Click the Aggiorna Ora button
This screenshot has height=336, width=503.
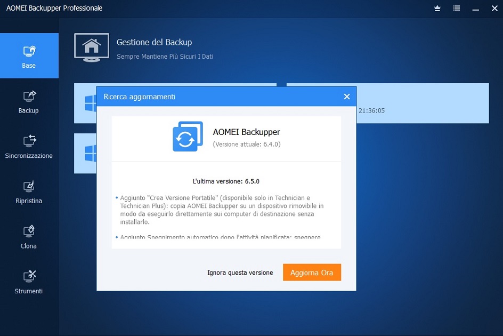pyautogui.click(x=312, y=273)
